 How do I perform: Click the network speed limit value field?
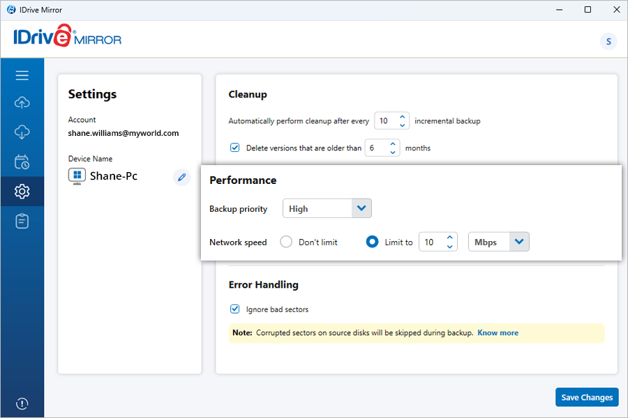(x=431, y=242)
